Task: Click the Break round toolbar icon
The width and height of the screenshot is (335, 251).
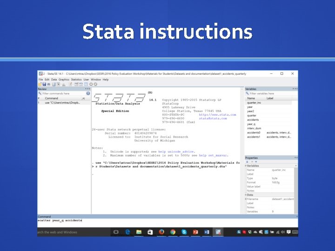Action: pos(95,84)
